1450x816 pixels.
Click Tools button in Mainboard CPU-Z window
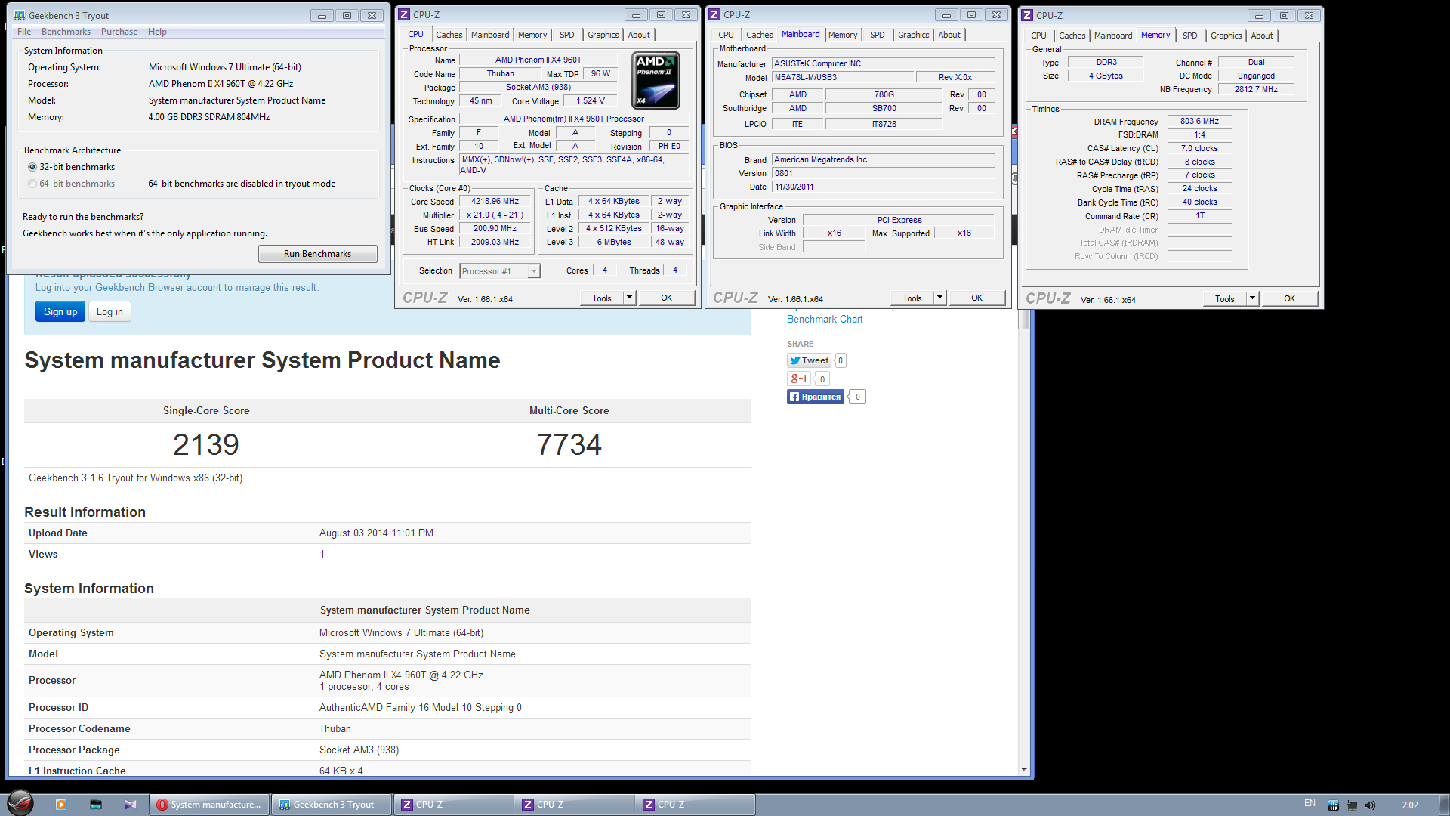click(912, 298)
